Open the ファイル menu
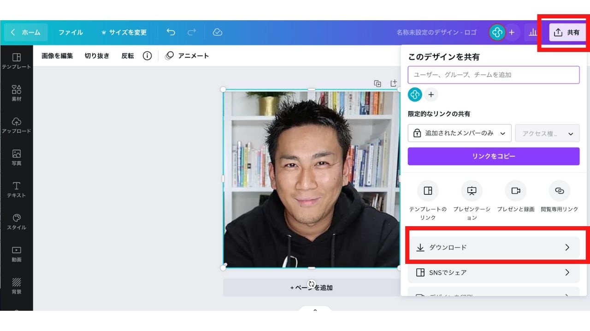This screenshot has width=590, height=331. (71, 32)
